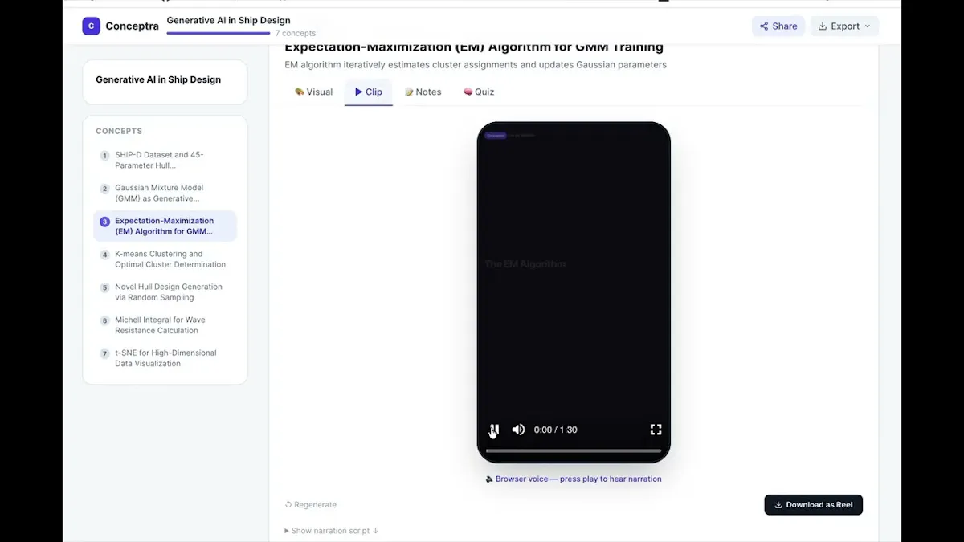Click Download as Reel button
Screen dimensions: 964x542
click(813, 504)
